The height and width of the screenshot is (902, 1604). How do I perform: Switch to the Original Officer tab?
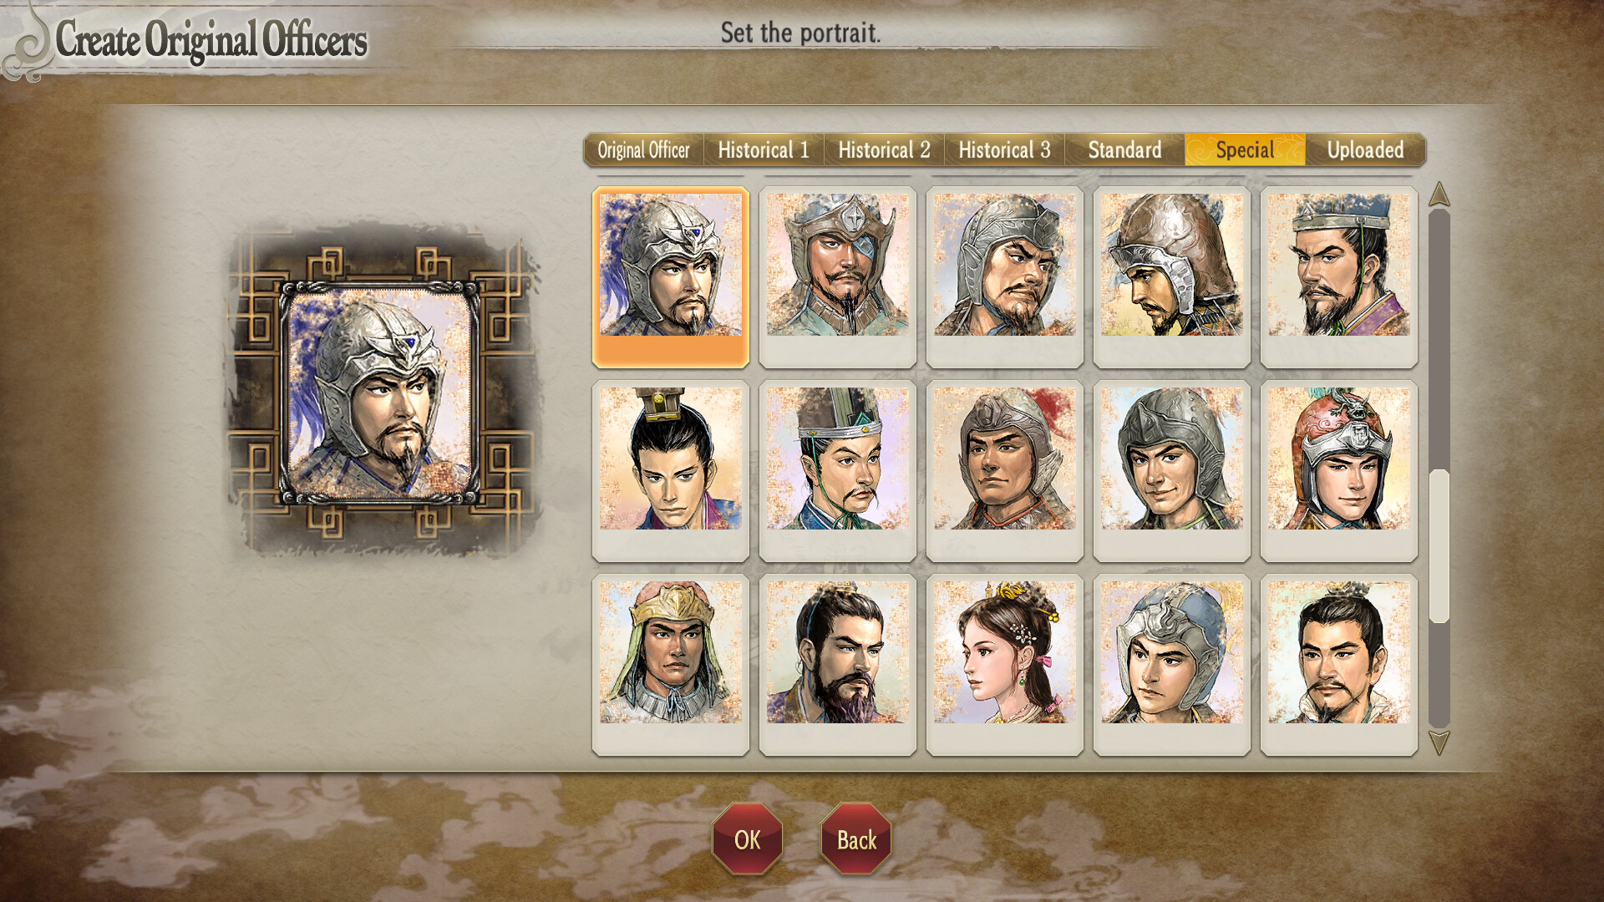pyautogui.click(x=644, y=150)
